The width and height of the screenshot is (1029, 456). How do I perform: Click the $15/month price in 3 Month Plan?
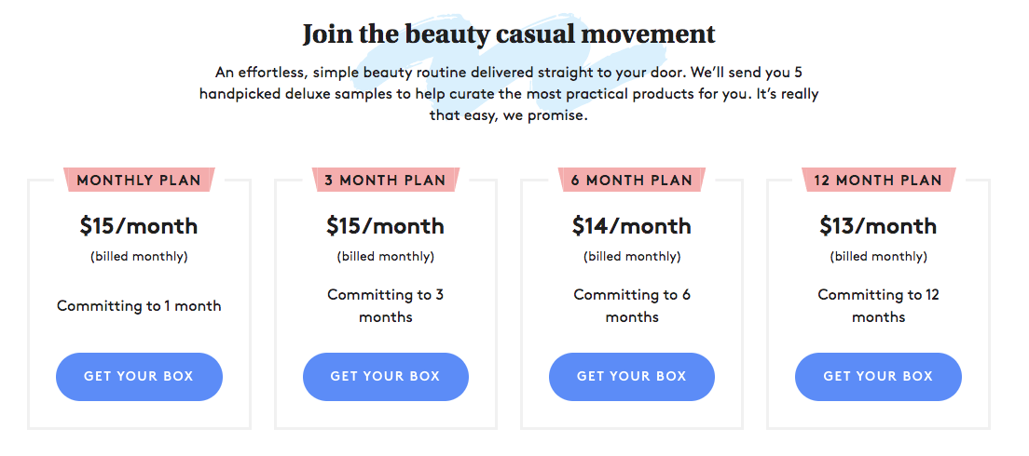click(x=385, y=226)
